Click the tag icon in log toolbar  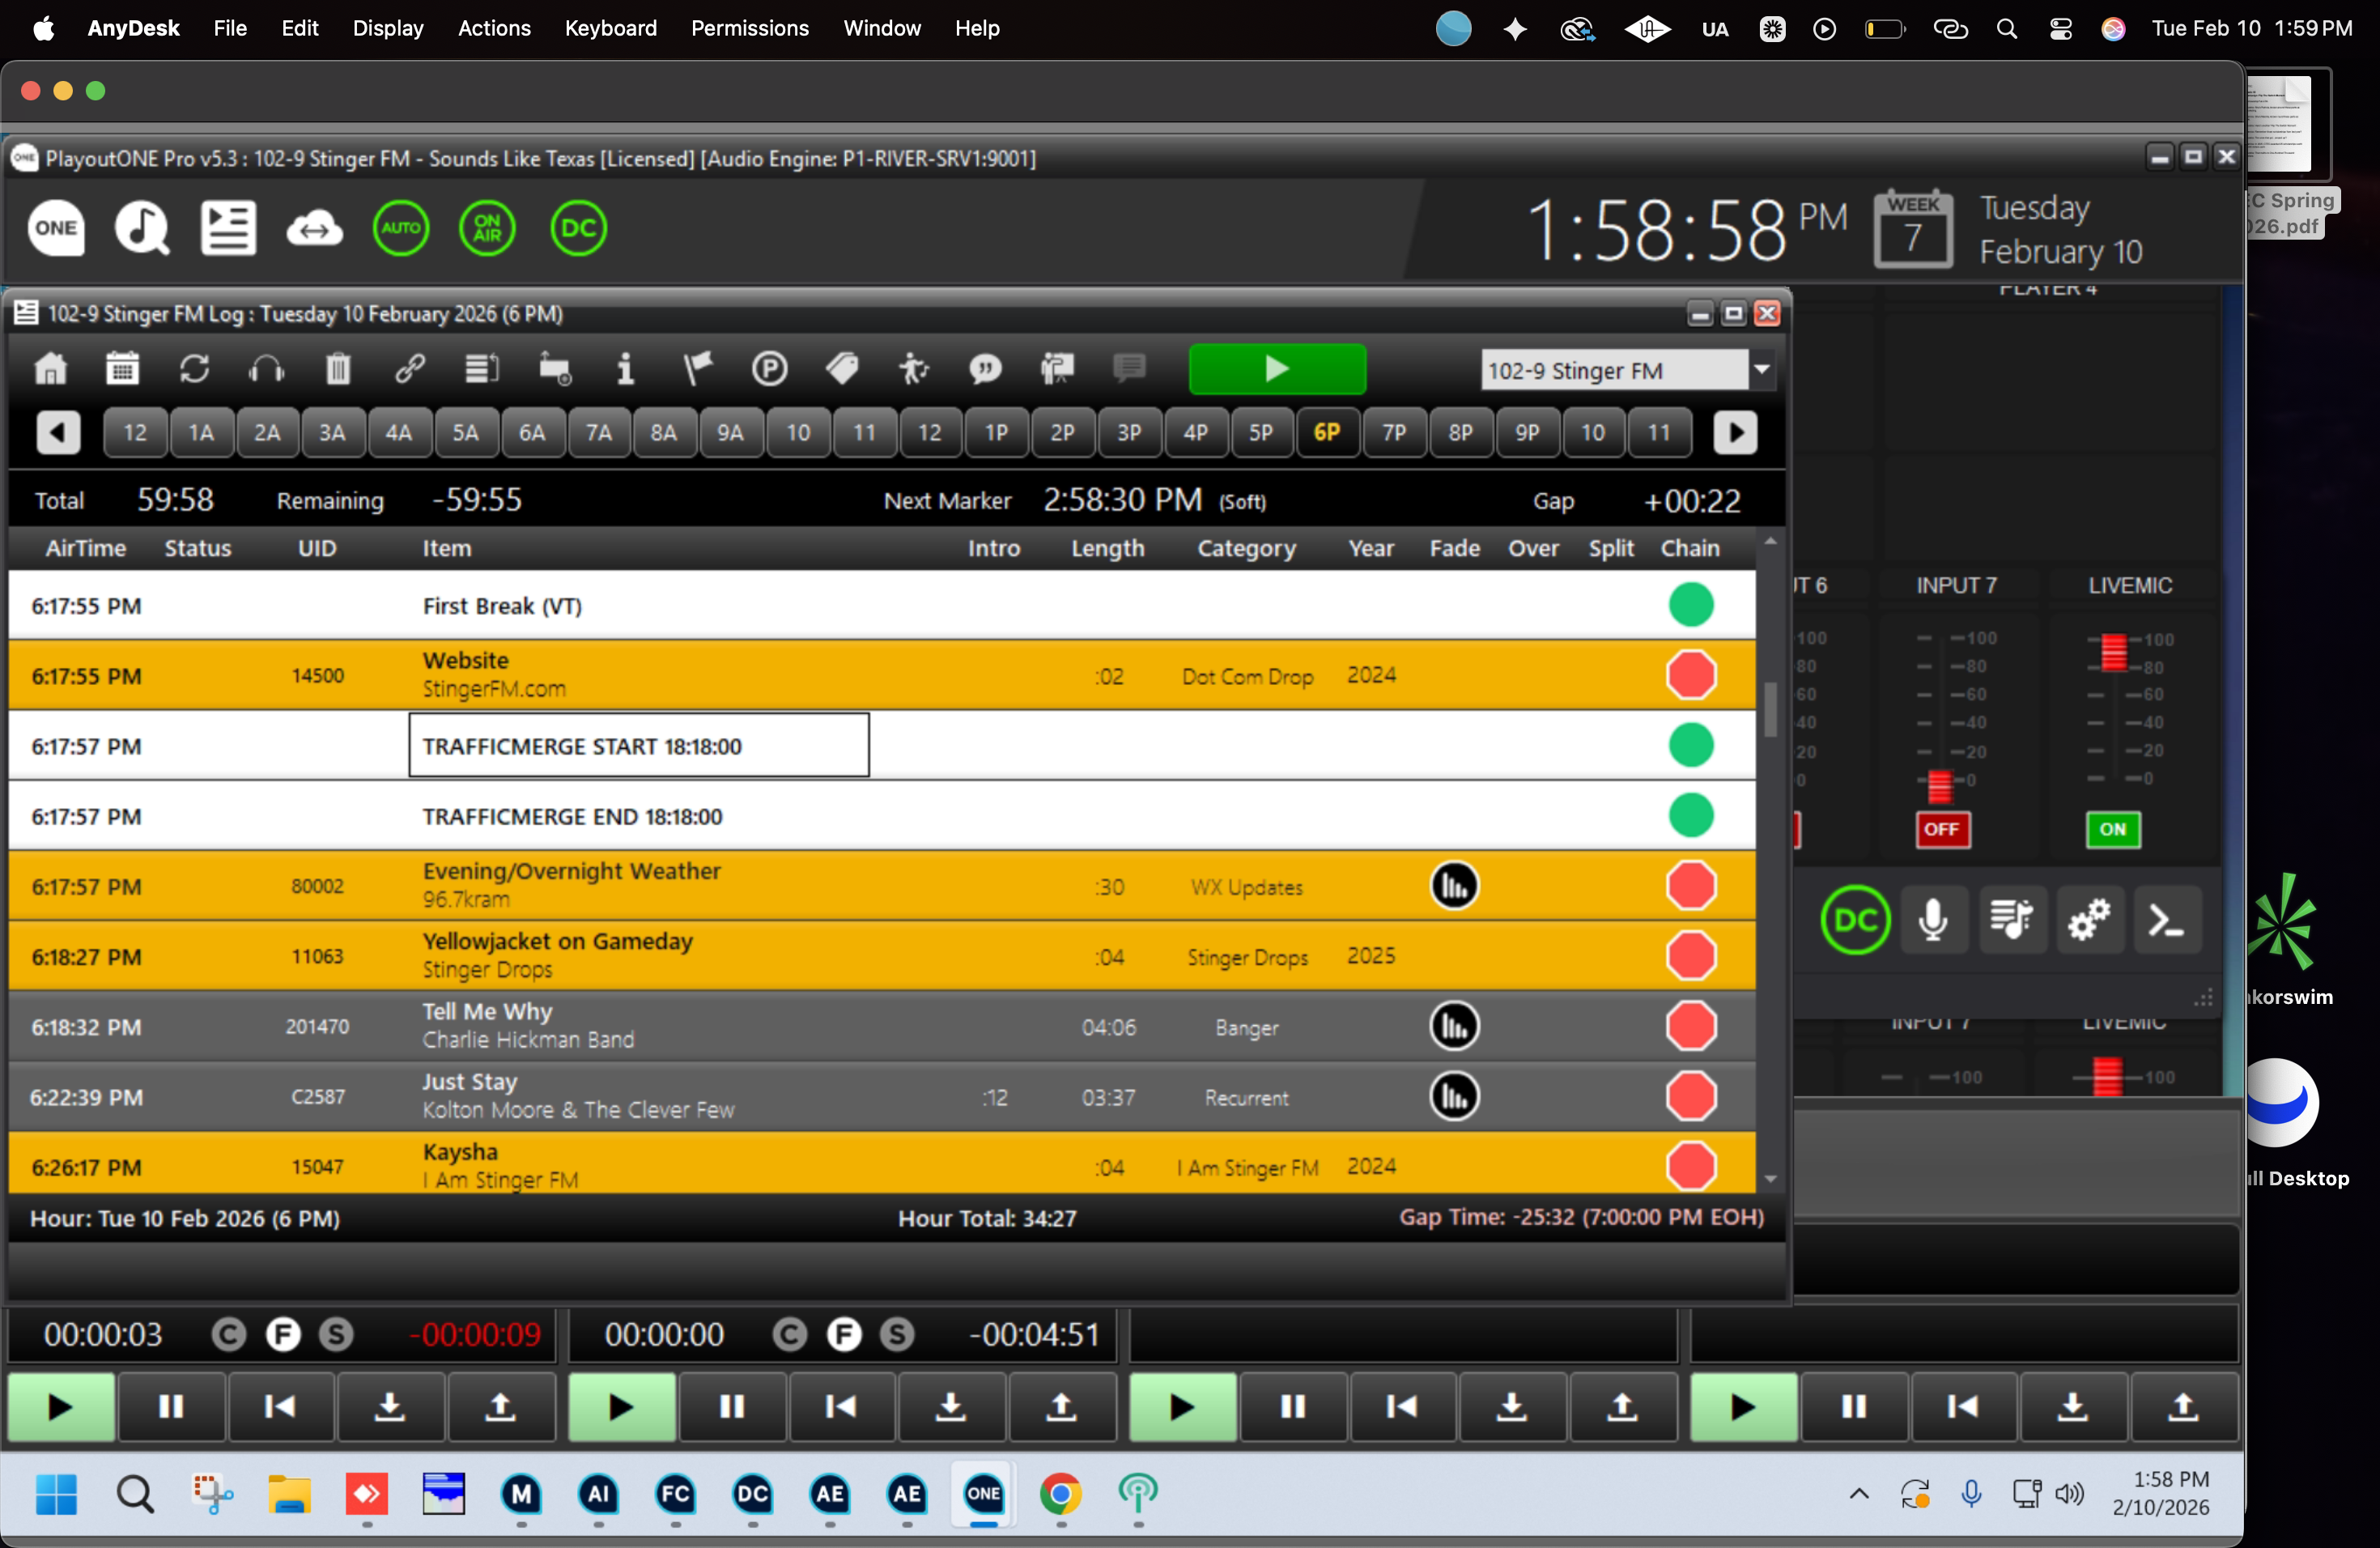(x=841, y=369)
